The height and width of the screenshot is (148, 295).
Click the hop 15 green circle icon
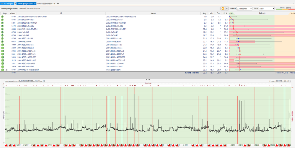[2, 60]
